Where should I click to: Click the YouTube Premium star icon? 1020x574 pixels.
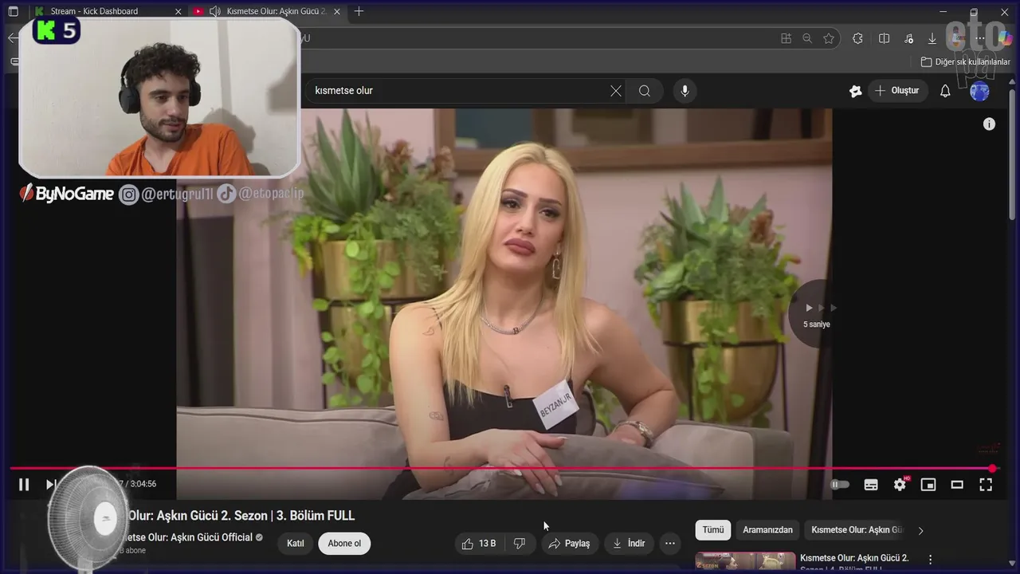[x=855, y=91]
